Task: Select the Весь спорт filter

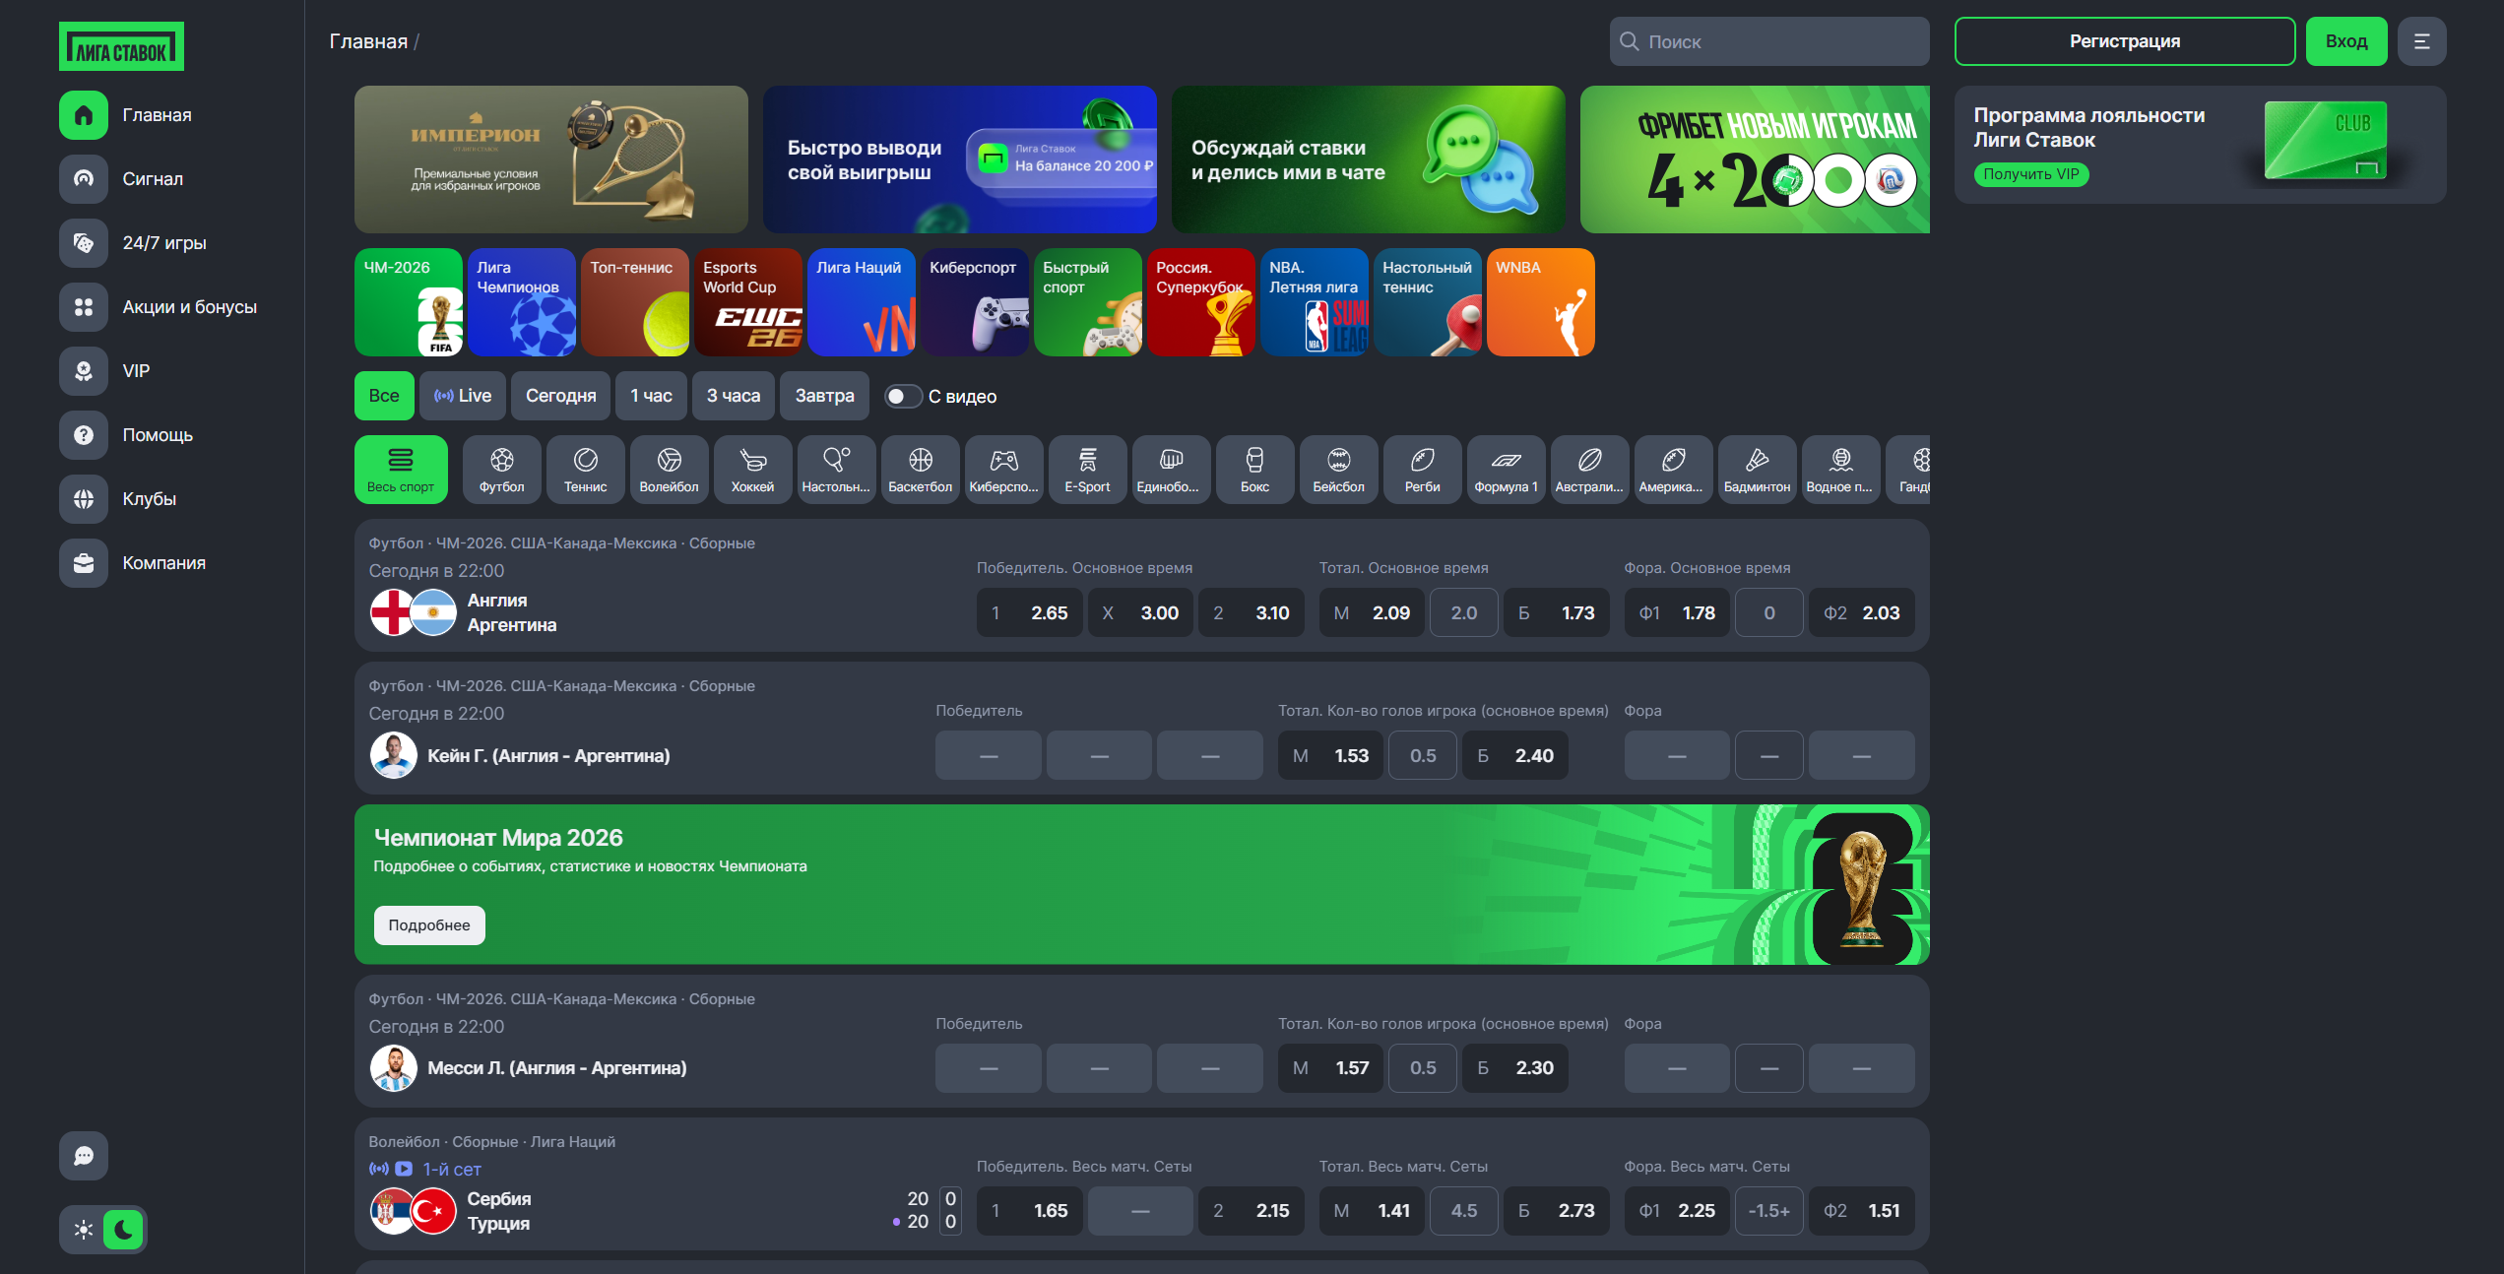Action: coord(401,470)
